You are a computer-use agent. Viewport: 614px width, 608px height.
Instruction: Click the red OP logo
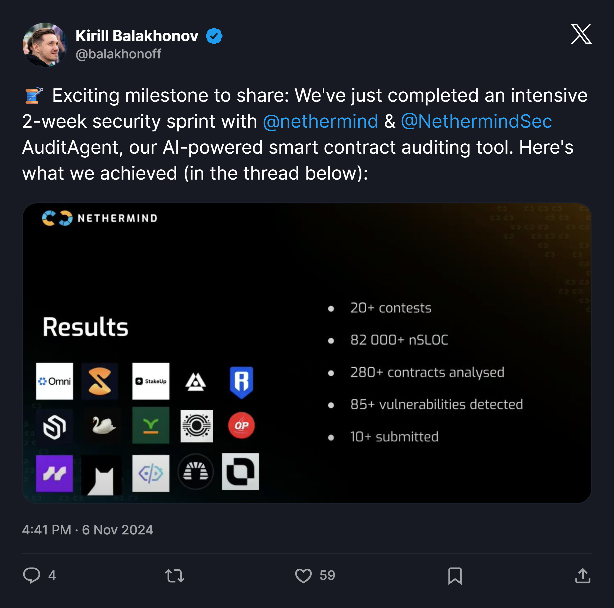click(241, 425)
